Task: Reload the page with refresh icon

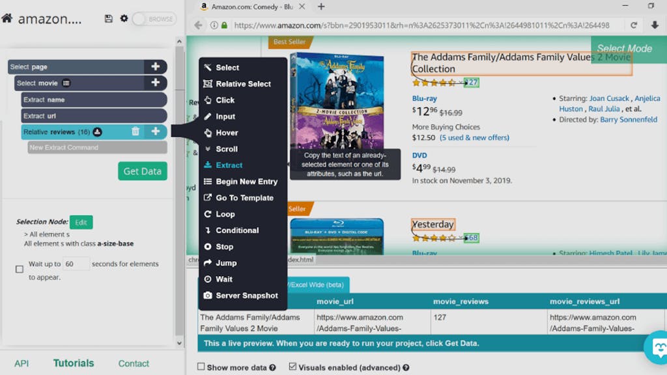Action: [x=634, y=25]
